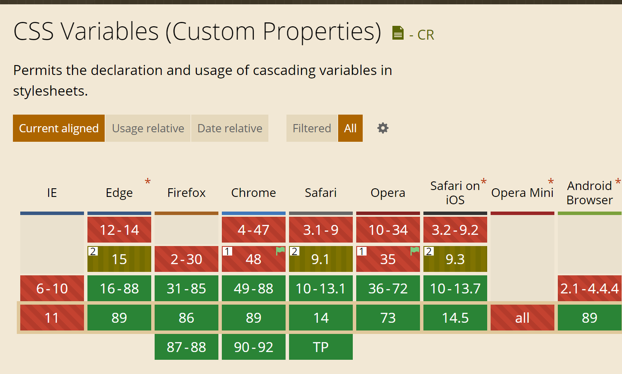
Task: Expand Firefox 87-88 future versions cell
Action: tap(187, 347)
